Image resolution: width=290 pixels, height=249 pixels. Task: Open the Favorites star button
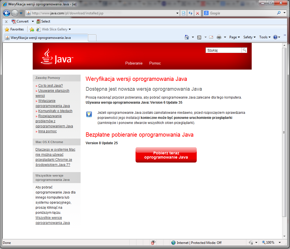tap(14, 29)
